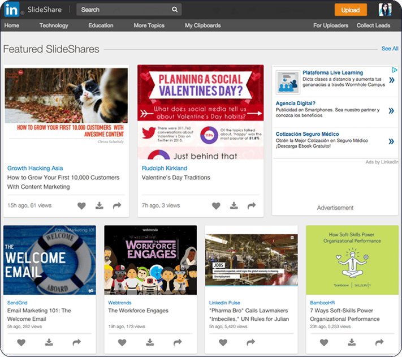This screenshot has width=402, height=357.
Task: Go to the Home menu item
Action: (12, 25)
